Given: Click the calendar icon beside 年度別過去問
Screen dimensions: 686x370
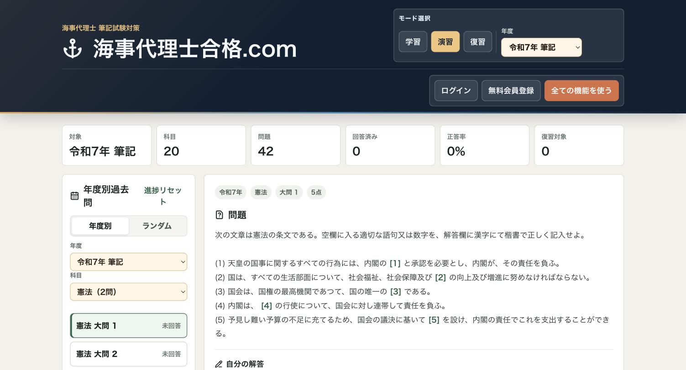Looking at the screenshot, I should [74, 196].
